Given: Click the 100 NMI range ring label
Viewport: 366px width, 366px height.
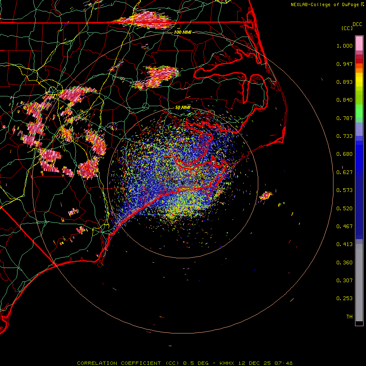Looking at the screenshot, I should [183, 32].
